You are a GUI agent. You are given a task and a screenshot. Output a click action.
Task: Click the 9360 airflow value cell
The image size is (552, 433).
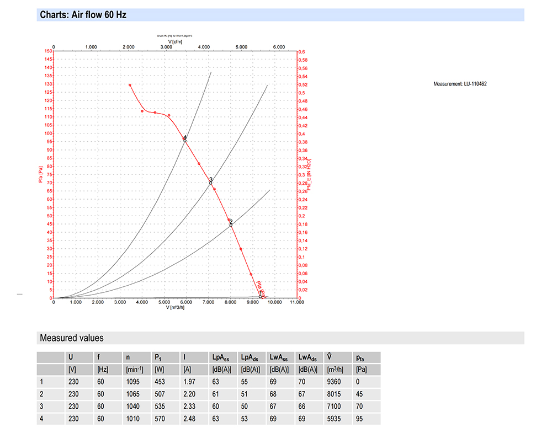(x=335, y=382)
